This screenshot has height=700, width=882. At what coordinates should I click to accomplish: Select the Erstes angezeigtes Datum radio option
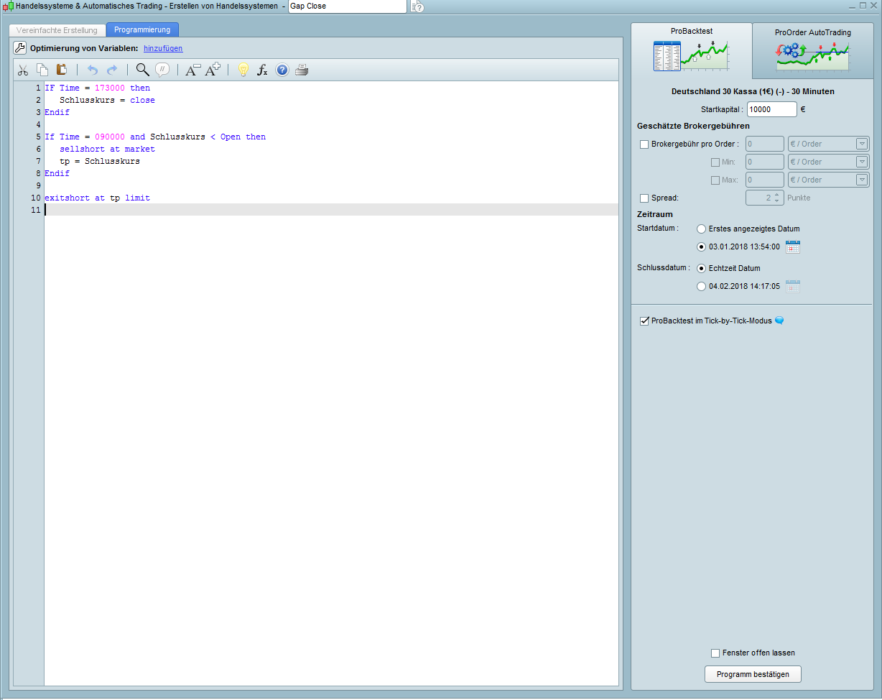[702, 229]
